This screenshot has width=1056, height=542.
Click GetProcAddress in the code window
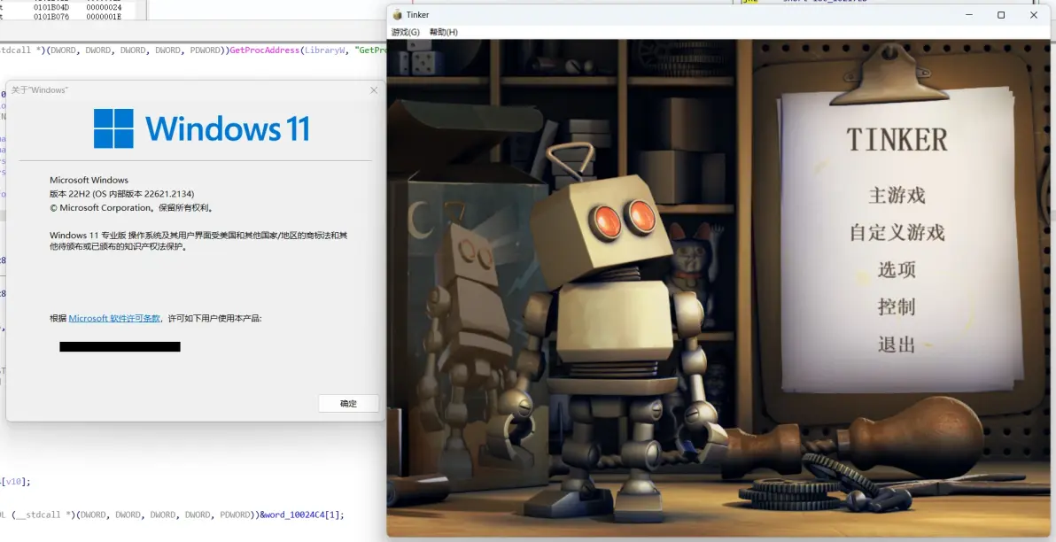(x=265, y=50)
